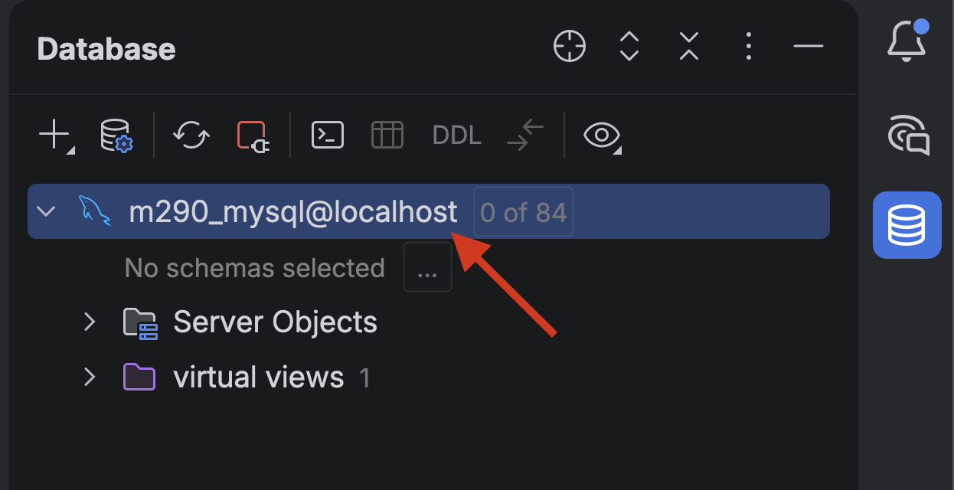Click the DDL toolbar button

(x=457, y=136)
